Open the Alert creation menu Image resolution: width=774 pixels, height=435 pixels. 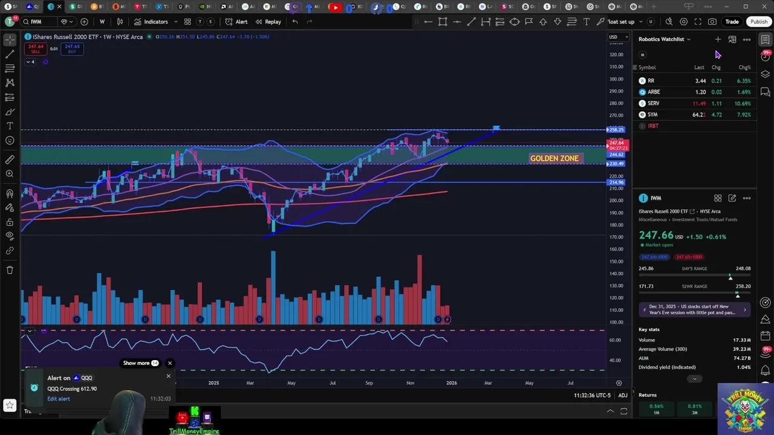(236, 22)
